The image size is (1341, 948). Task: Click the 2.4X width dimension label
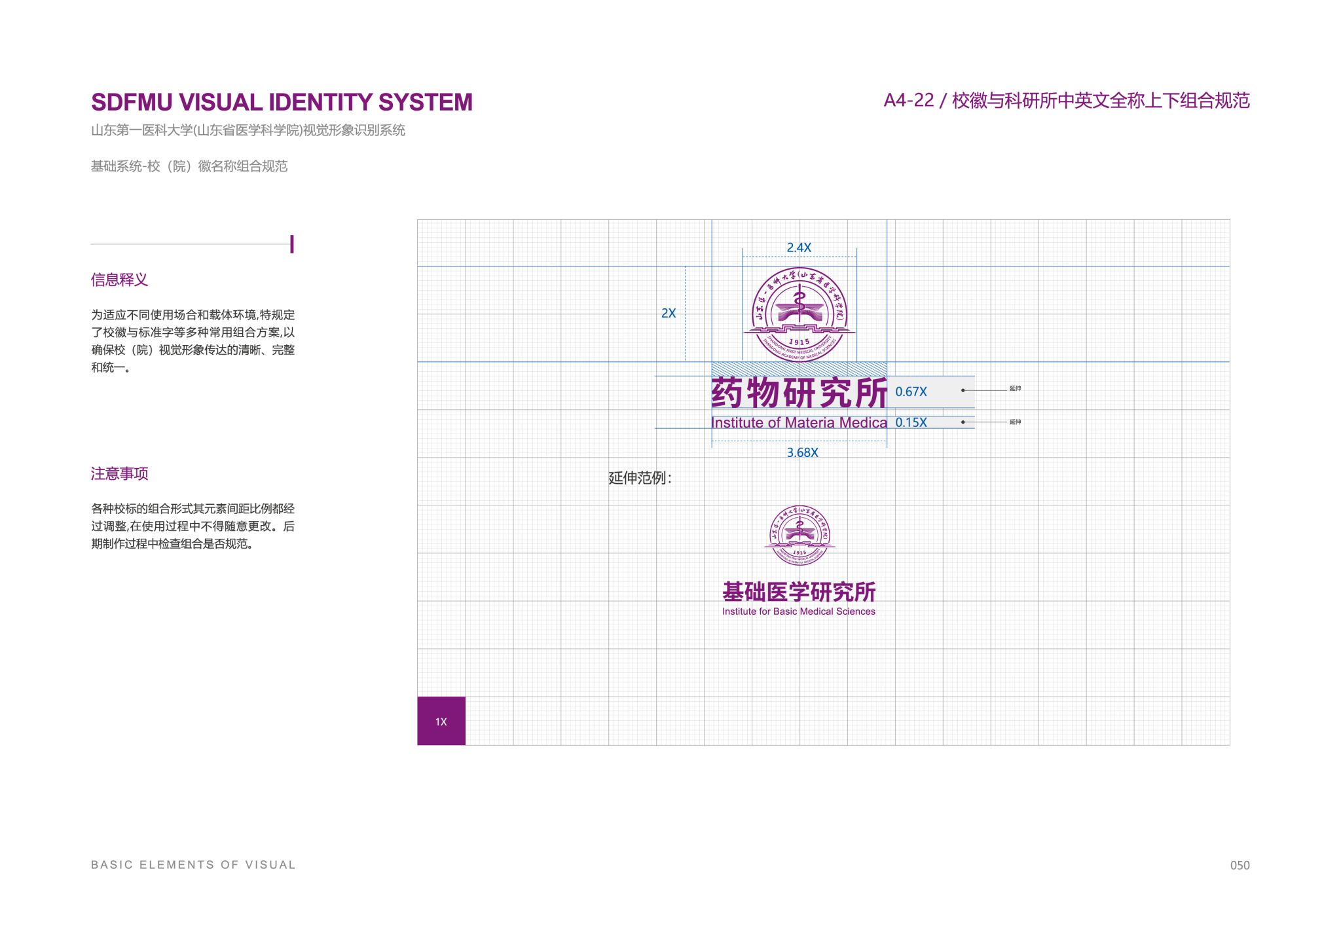[x=799, y=247]
